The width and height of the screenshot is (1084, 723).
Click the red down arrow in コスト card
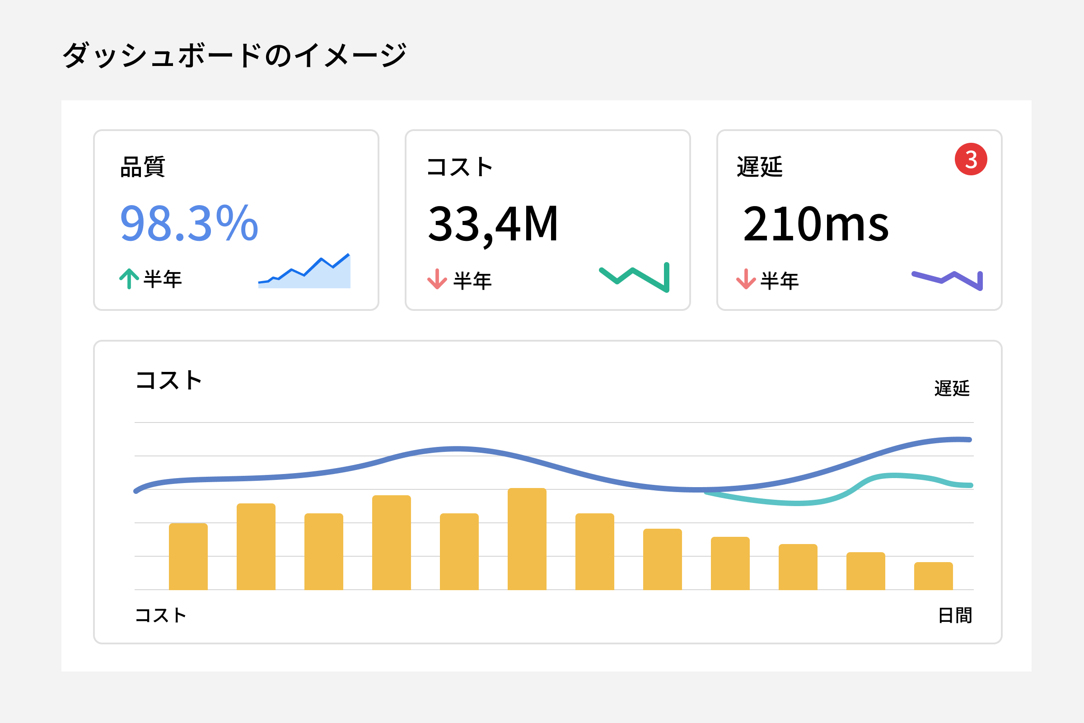coord(437,278)
